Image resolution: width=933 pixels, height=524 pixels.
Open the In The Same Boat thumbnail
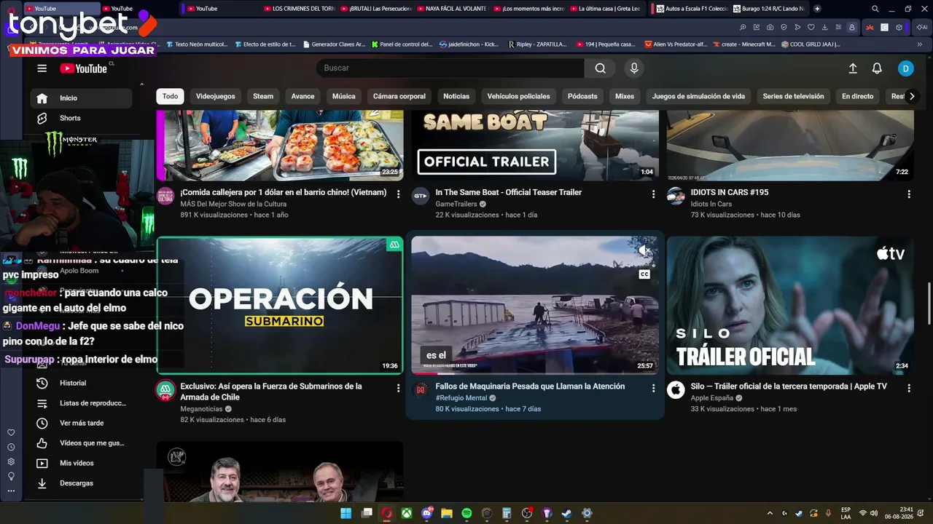pos(535,146)
